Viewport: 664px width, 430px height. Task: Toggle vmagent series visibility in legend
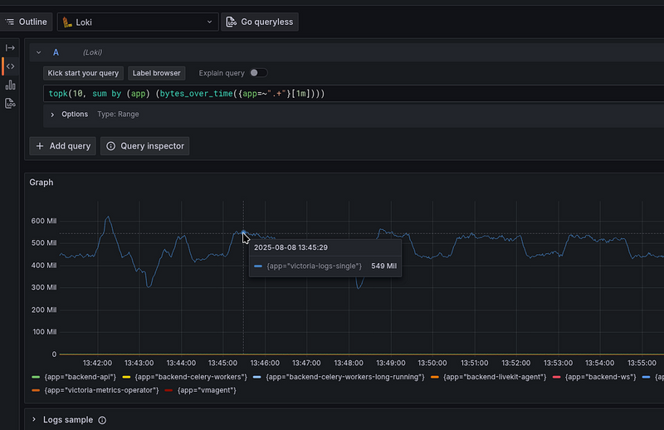207,390
